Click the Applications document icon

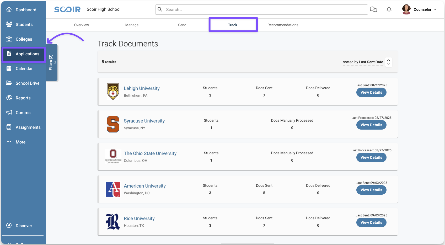[9, 54]
